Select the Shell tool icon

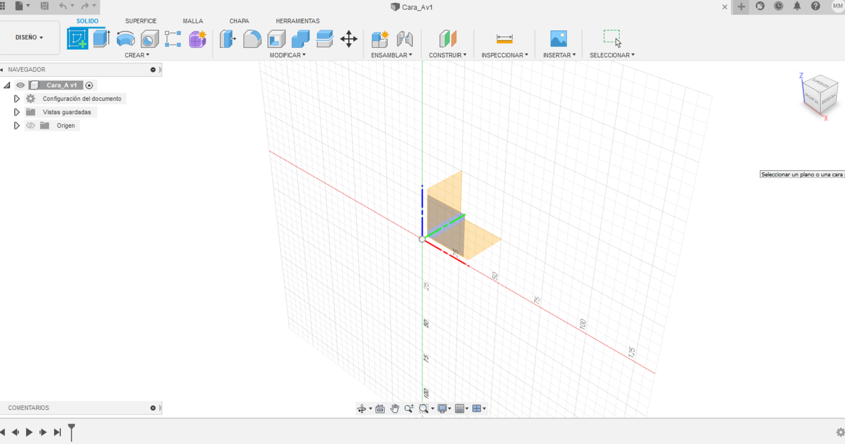click(277, 39)
